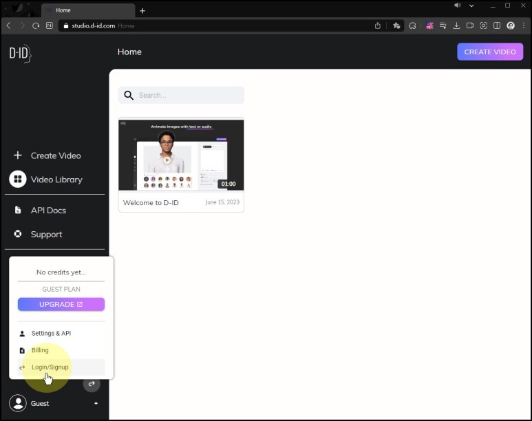Click the Welcome to D-ID title
This screenshot has height=421, width=532.
click(151, 202)
